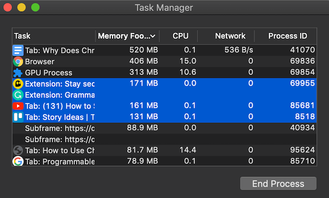Select GPU Process row text
This screenshot has height=198, width=329.
48,73
